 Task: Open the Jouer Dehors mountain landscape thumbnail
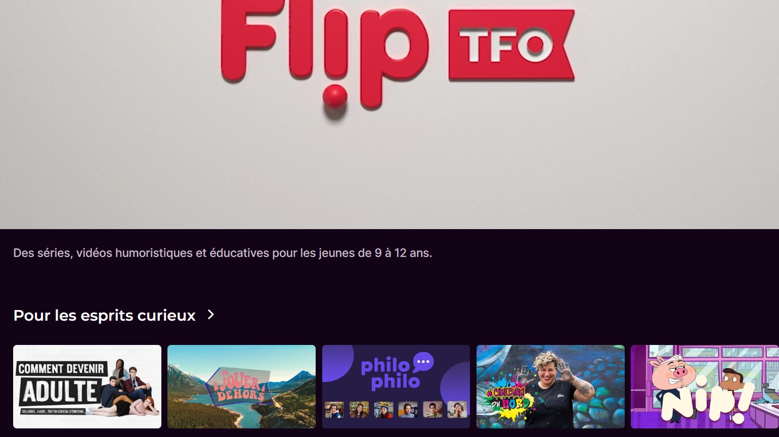click(241, 386)
